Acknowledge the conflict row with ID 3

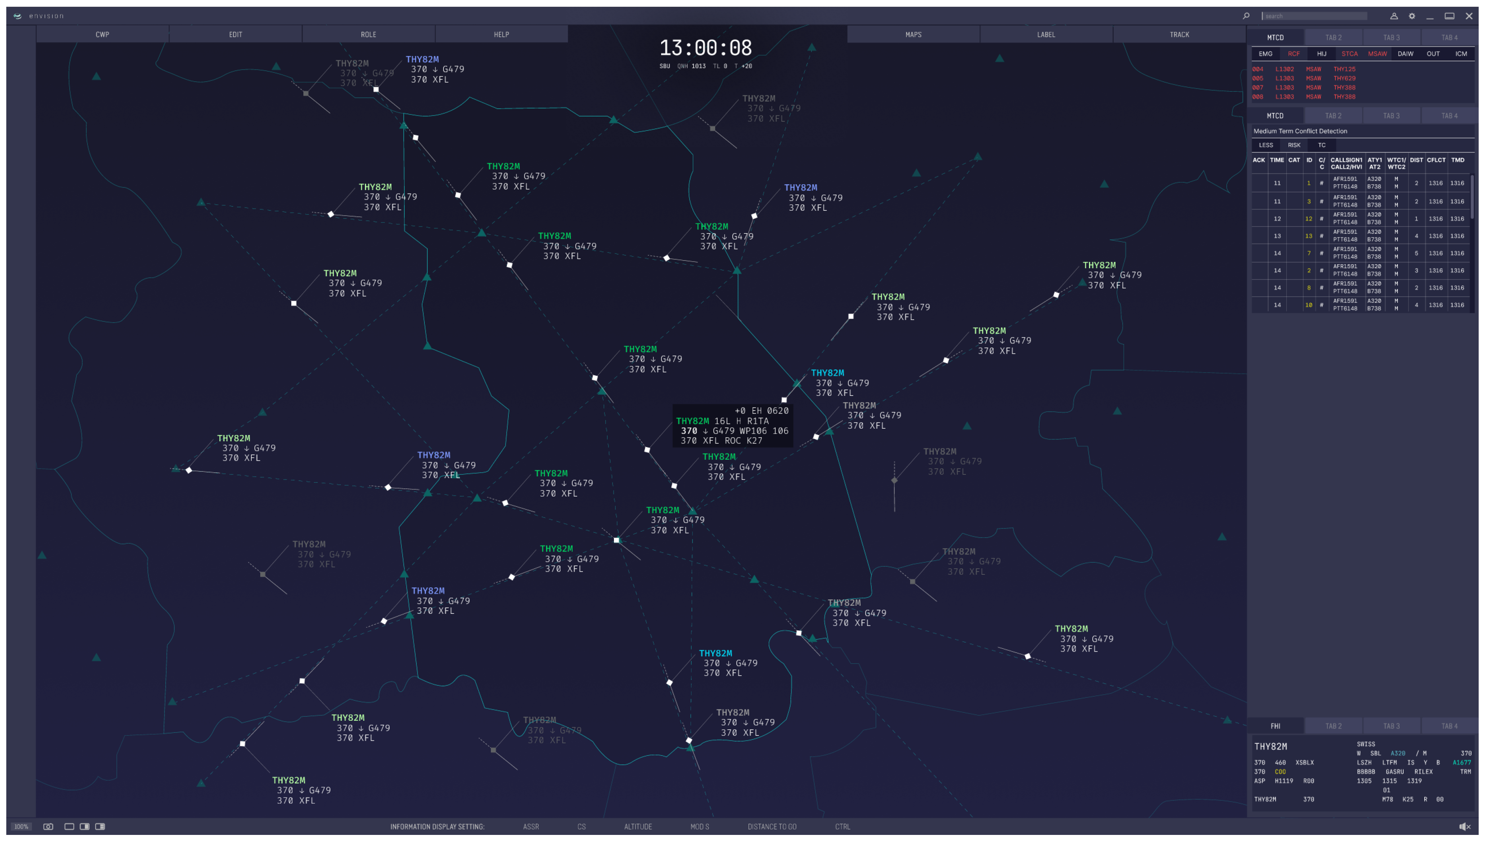(x=1259, y=201)
